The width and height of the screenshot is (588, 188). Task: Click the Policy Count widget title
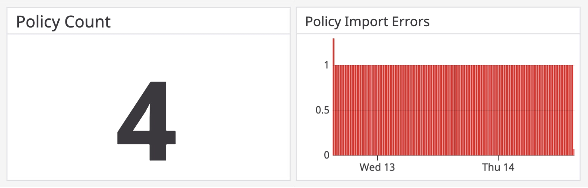click(x=63, y=22)
